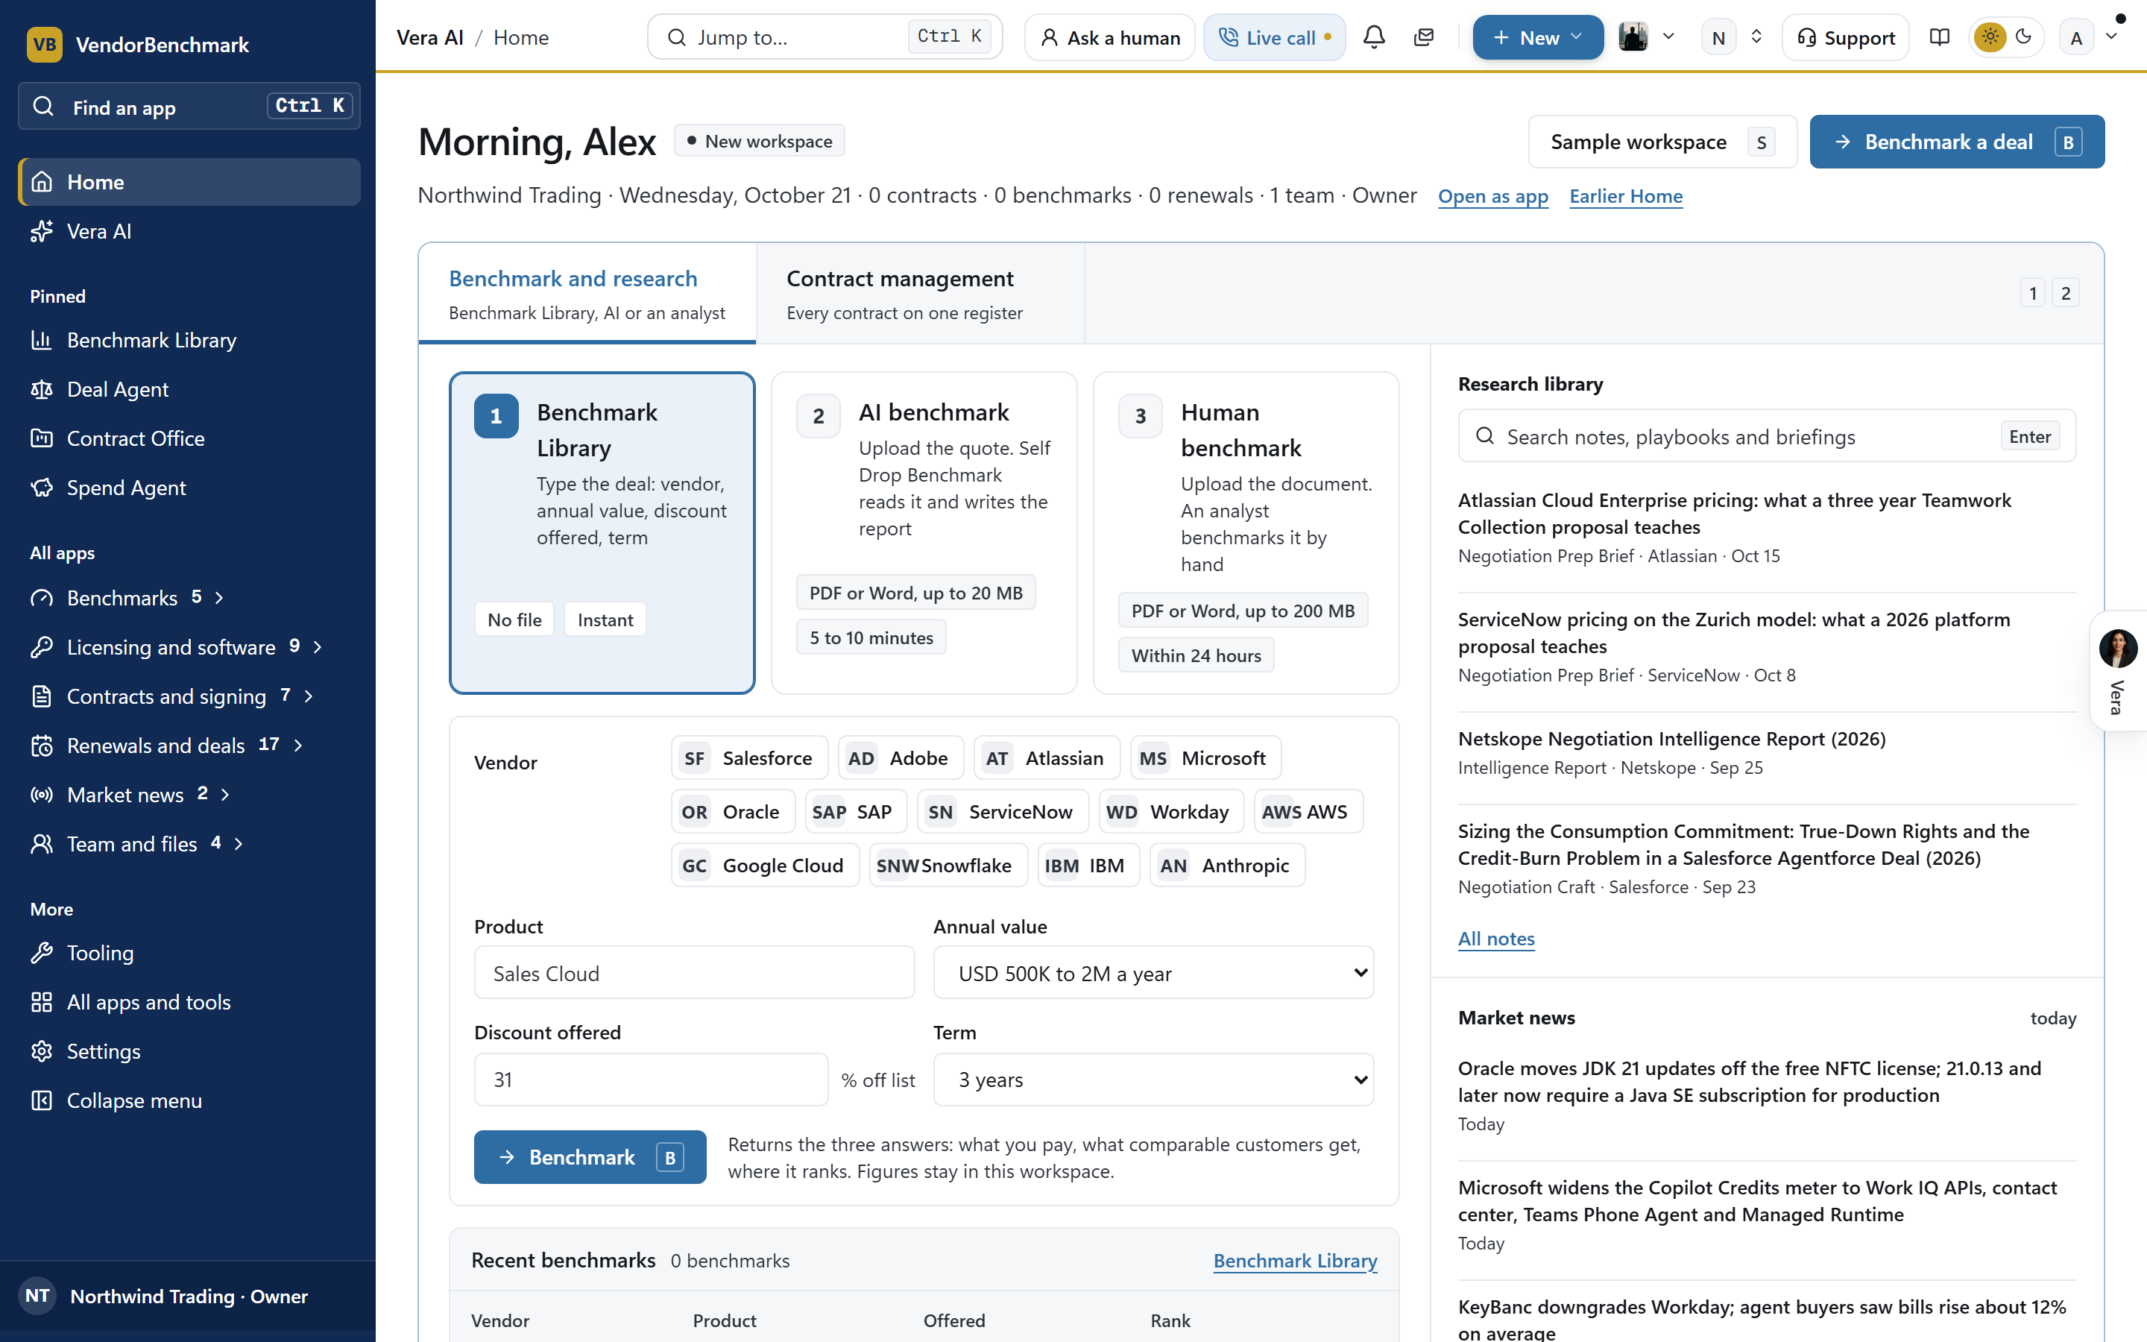Switch to light theme sun icon

click(x=1990, y=37)
